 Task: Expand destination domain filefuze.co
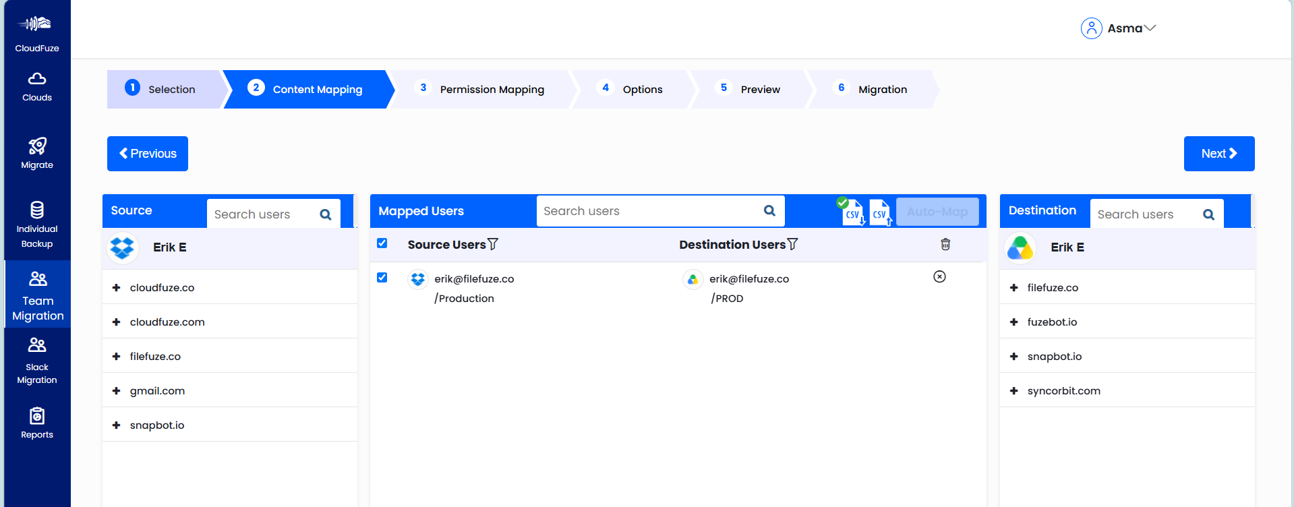[x=1013, y=288]
